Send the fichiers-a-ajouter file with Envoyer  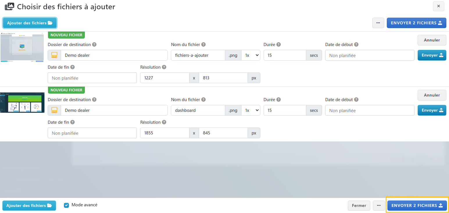pyautogui.click(x=432, y=55)
